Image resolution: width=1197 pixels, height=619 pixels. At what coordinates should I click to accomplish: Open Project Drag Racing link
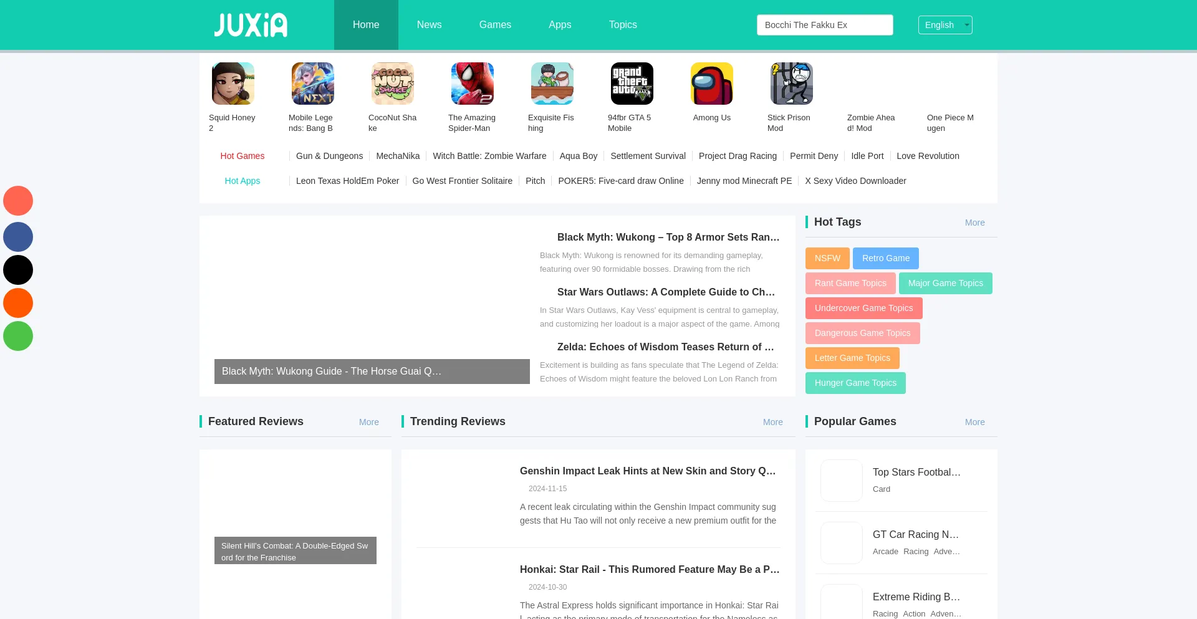(738, 156)
